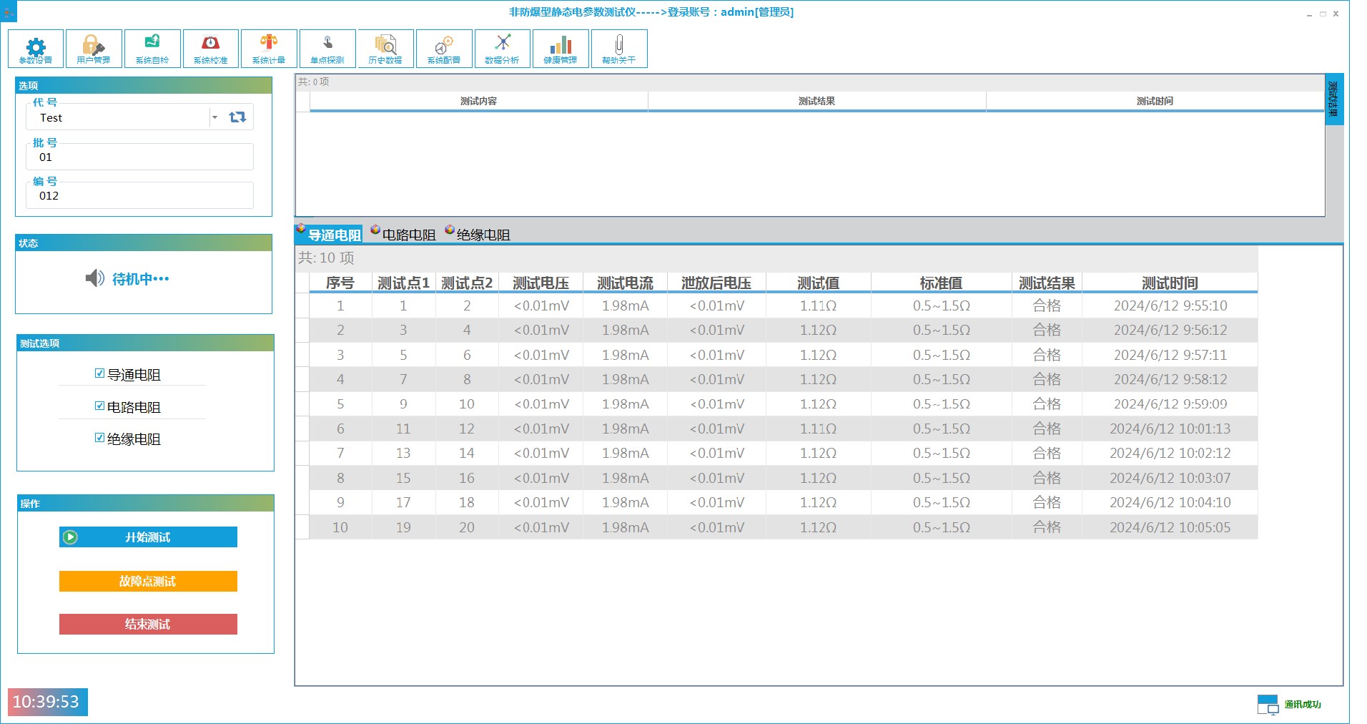Screen dimensions: 1367x724
Task: Open 用户管理 user management
Action: [x=94, y=49]
